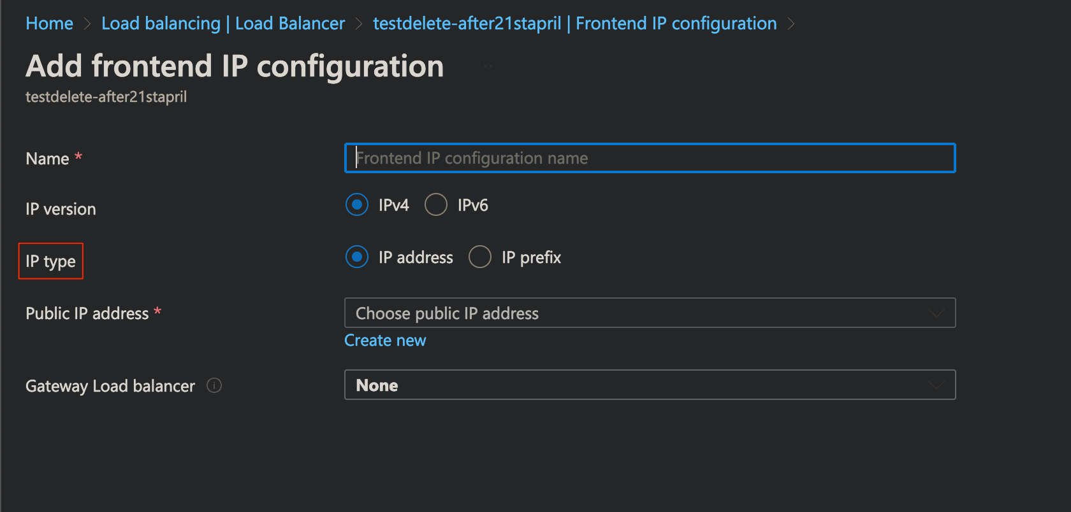1071x512 pixels.
Task: Select the IPv4 radio button
Action: pos(357,204)
